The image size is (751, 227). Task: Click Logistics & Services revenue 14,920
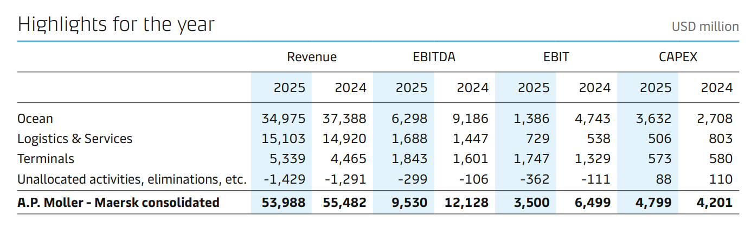click(x=345, y=139)
